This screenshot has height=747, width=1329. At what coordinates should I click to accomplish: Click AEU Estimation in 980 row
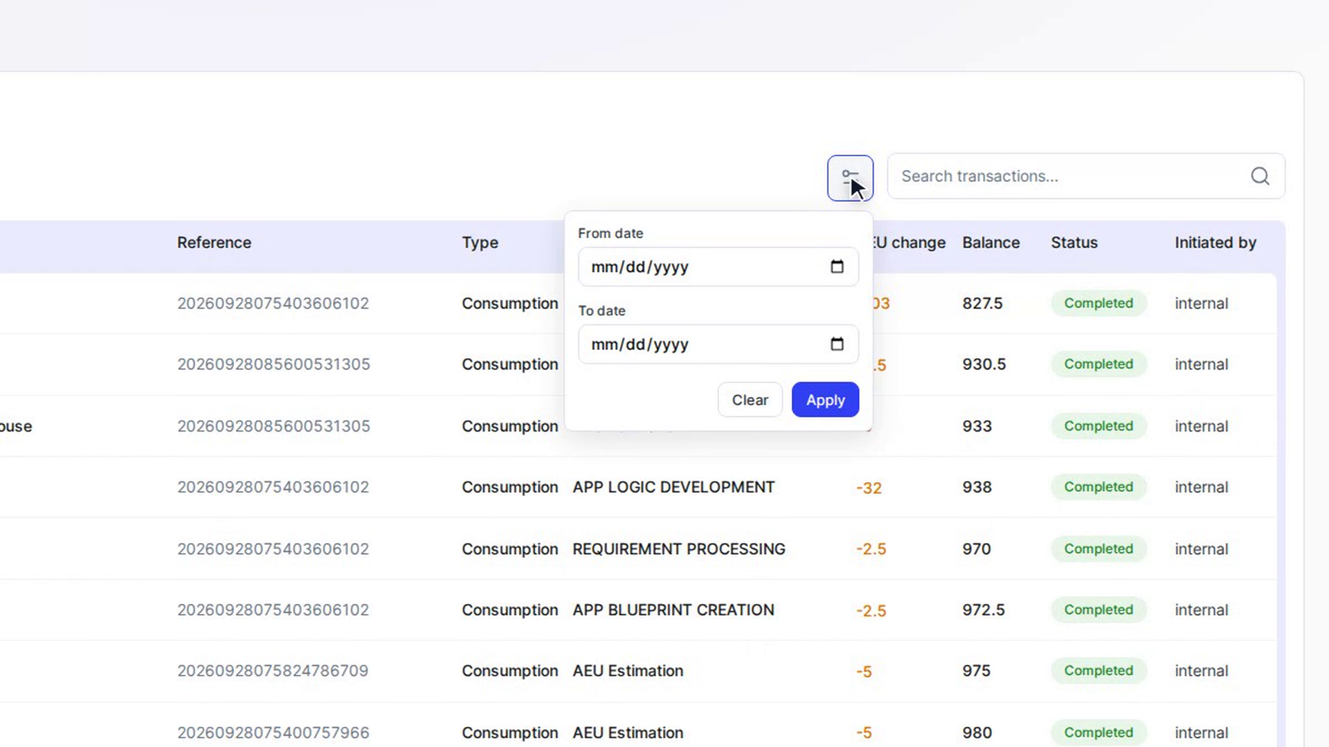(x=627, y=732)
